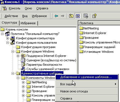
Task: Select Административные шаблоны tree item
Action: click(42, 73)
